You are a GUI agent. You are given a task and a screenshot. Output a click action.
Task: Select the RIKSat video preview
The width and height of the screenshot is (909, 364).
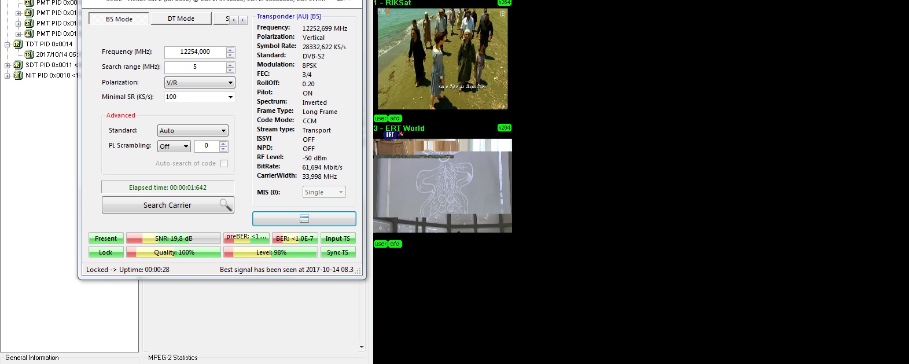(443, 58)
